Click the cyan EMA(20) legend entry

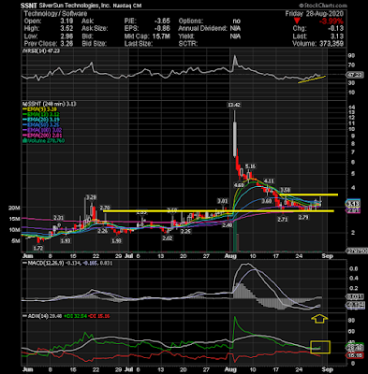[x=41, y=120]
